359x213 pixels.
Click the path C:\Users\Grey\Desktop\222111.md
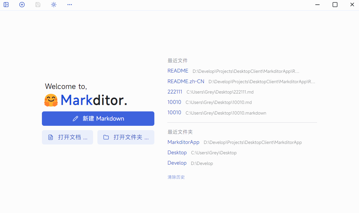[220, 92]
